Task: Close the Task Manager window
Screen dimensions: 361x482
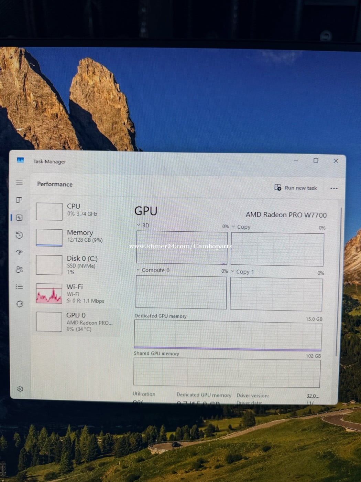Action: pos(336,161)
